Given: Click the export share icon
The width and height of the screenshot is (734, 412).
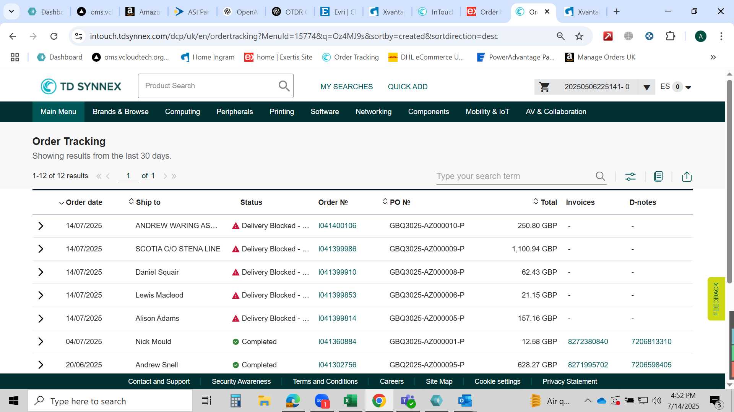Looking at the screenshot, I should click(687, 176).
